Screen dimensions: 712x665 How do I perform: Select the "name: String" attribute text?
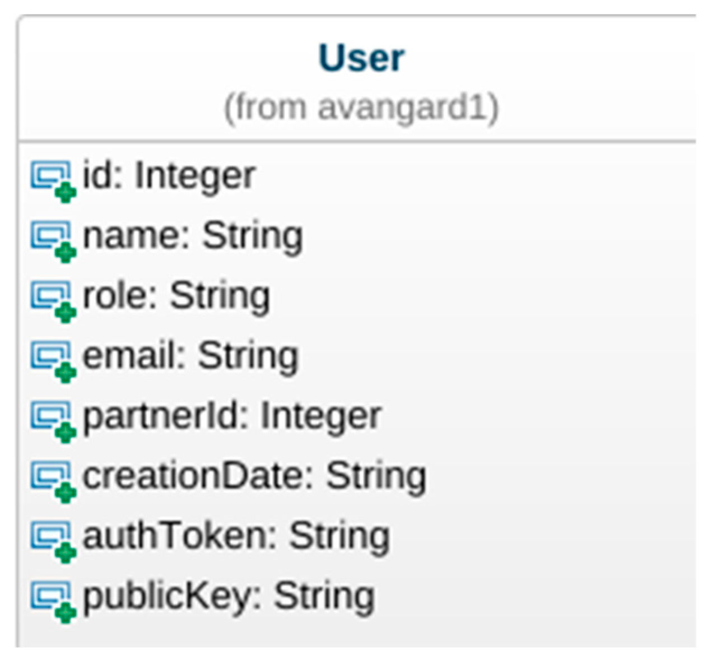tap(193, 236)
